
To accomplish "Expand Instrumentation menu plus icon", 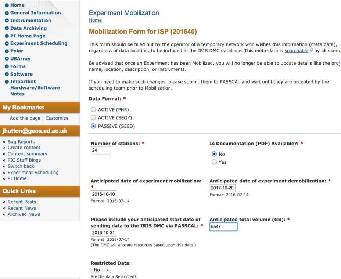I will [x=7, y=21].
